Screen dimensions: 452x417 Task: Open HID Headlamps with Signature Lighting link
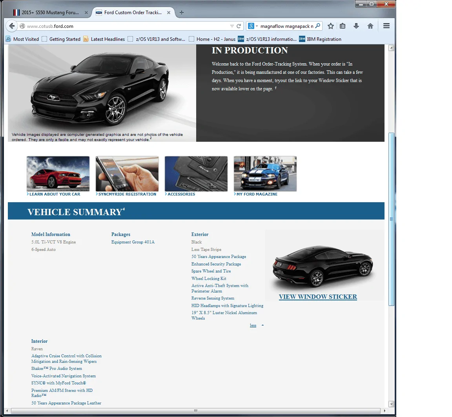227,305
